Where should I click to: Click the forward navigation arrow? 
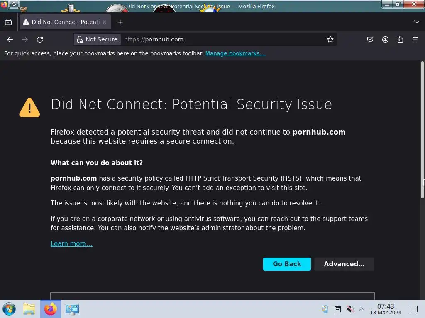[25, 39]
